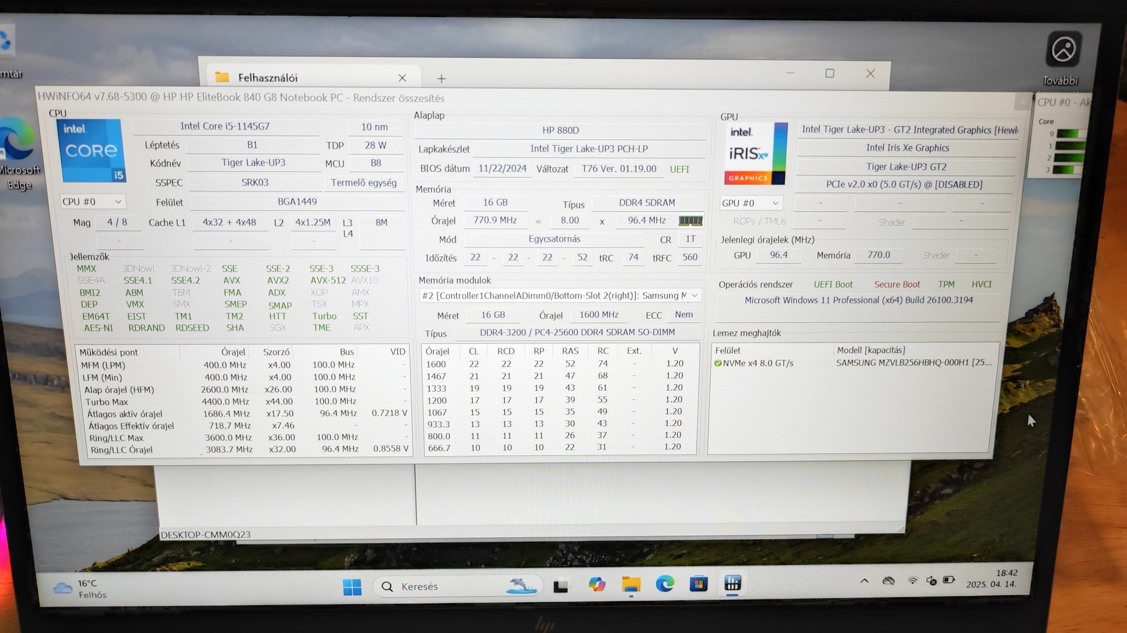Click the Termelő egység button
Viewport: 1127px width, 633px height.
coord(364,182)
